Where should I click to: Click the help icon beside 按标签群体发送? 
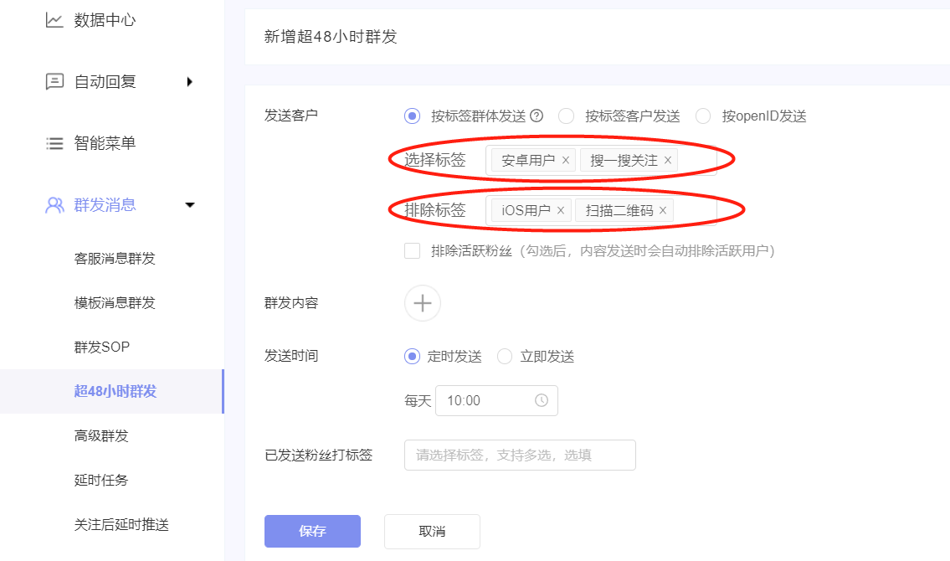[537, 116]
